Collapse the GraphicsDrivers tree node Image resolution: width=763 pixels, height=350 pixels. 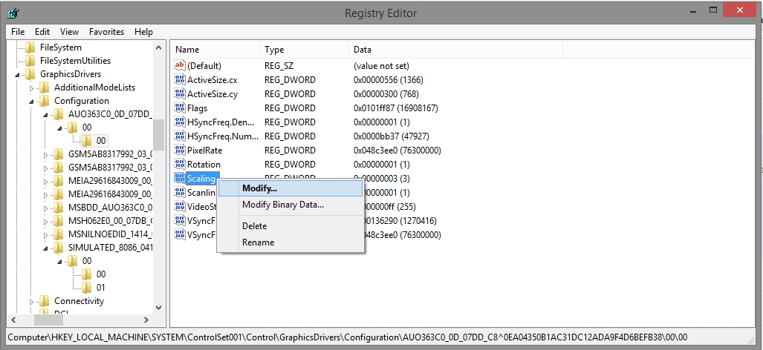(x=18, y=75)
